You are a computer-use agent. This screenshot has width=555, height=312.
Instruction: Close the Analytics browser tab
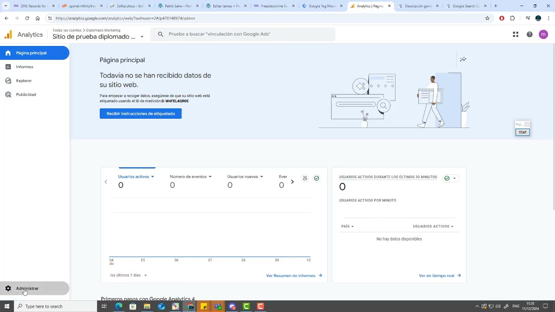[x=389, y=6]
